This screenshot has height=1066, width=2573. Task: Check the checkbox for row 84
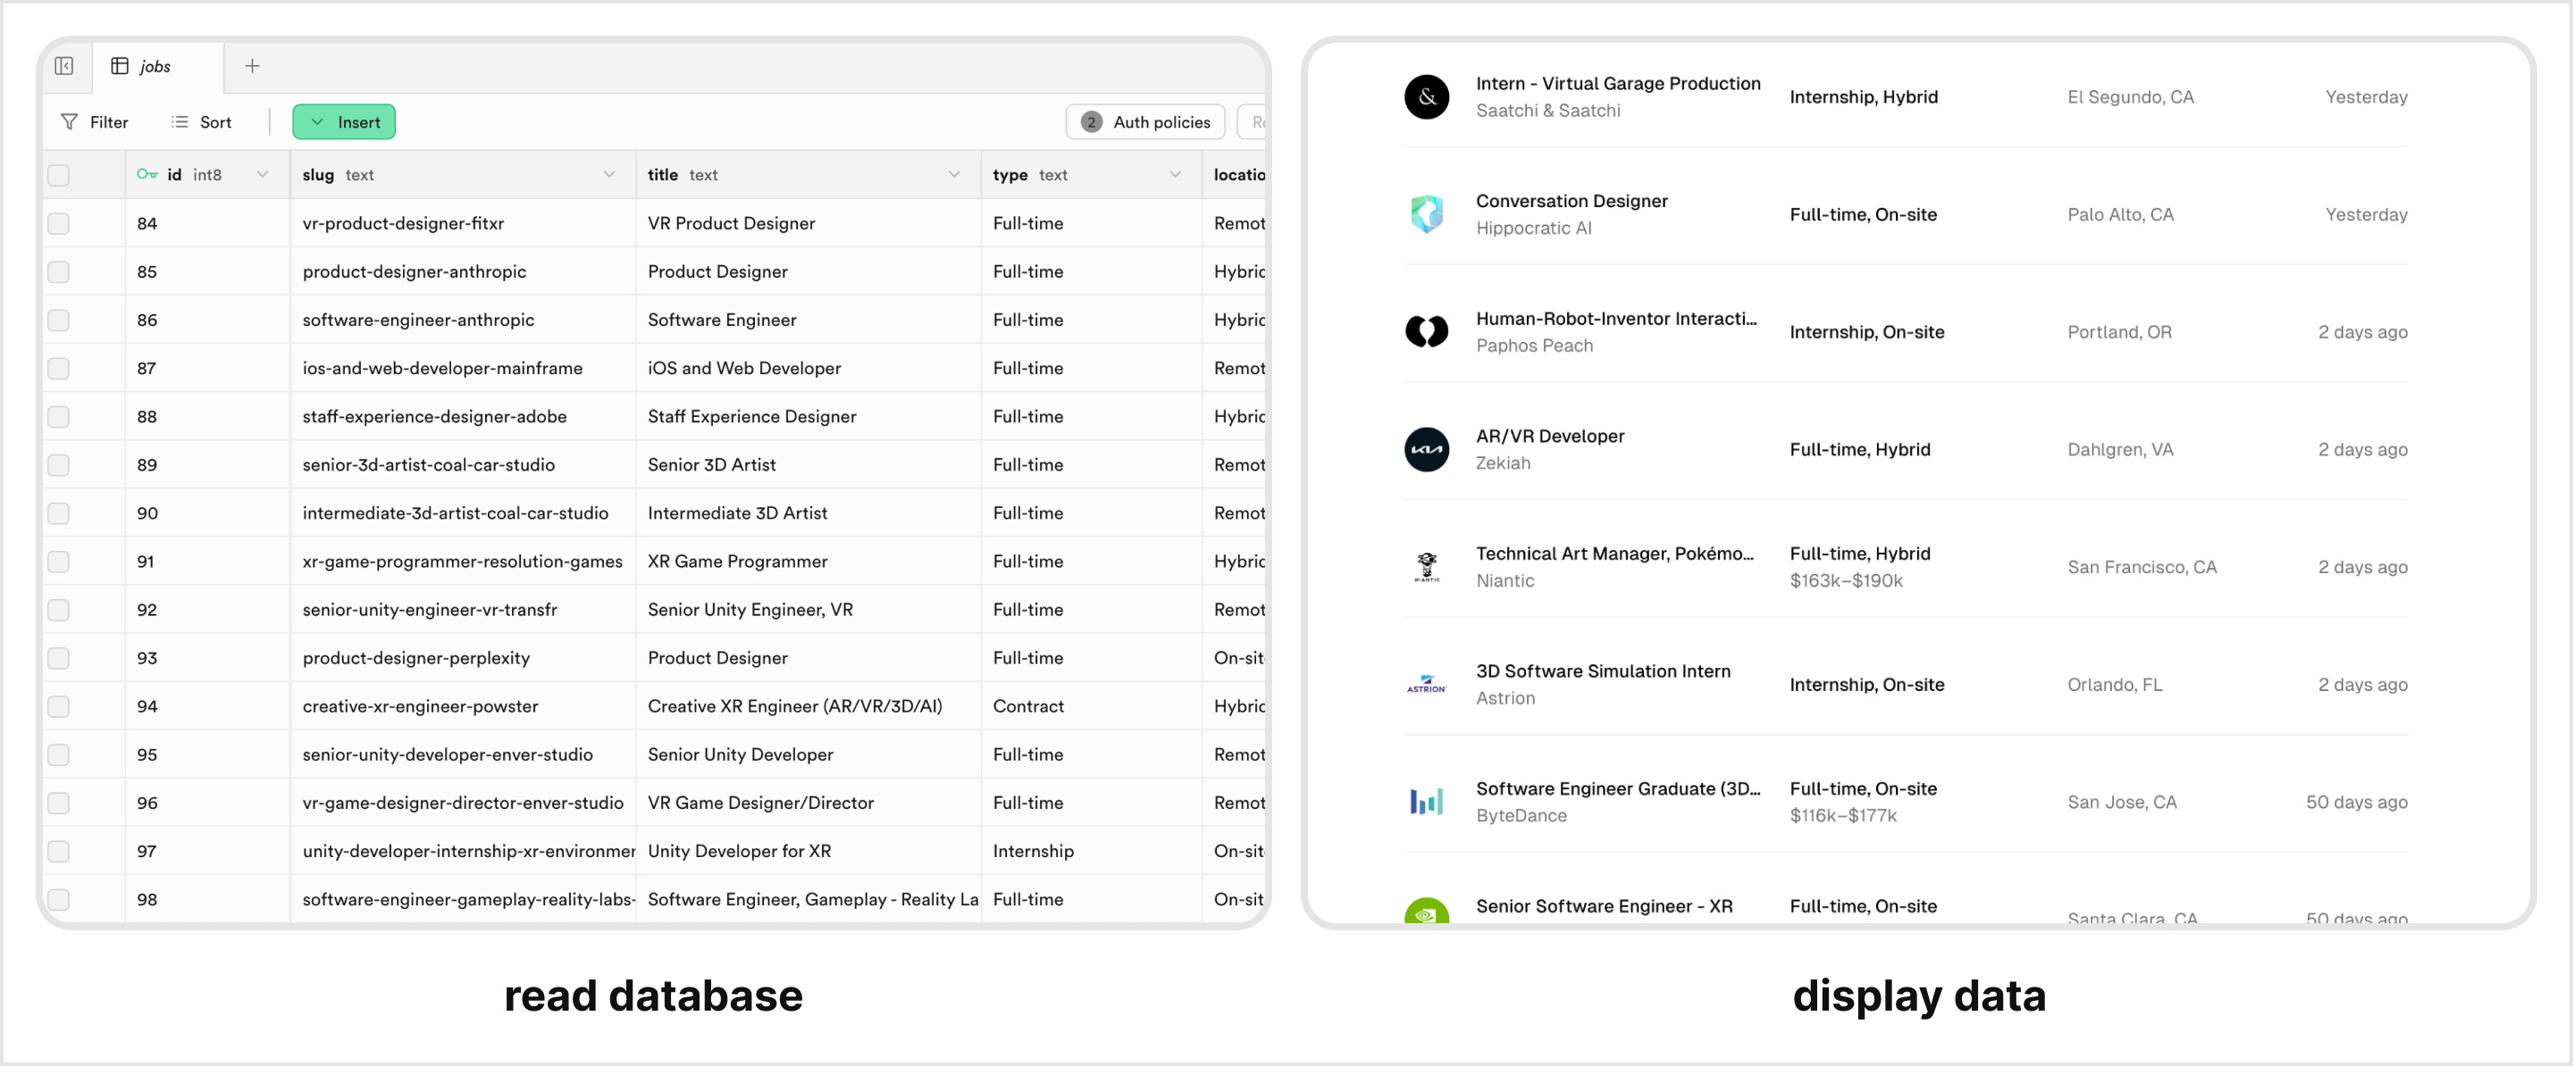click(59, 223)
